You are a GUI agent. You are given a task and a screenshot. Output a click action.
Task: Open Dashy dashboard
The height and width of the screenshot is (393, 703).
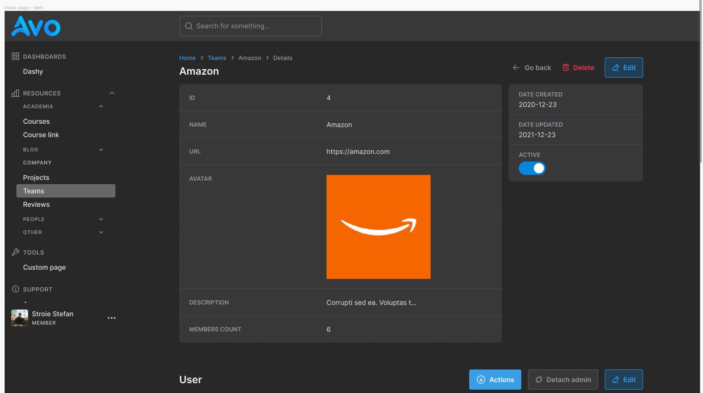tap(33, 71)
